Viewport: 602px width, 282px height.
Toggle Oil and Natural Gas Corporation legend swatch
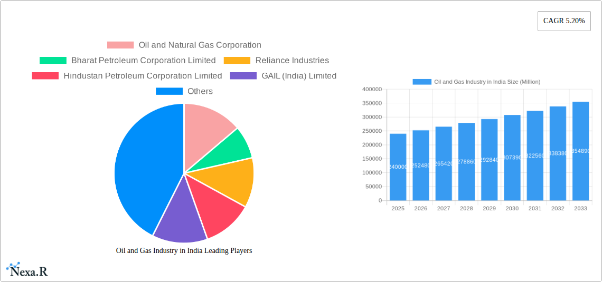point(120,45)
